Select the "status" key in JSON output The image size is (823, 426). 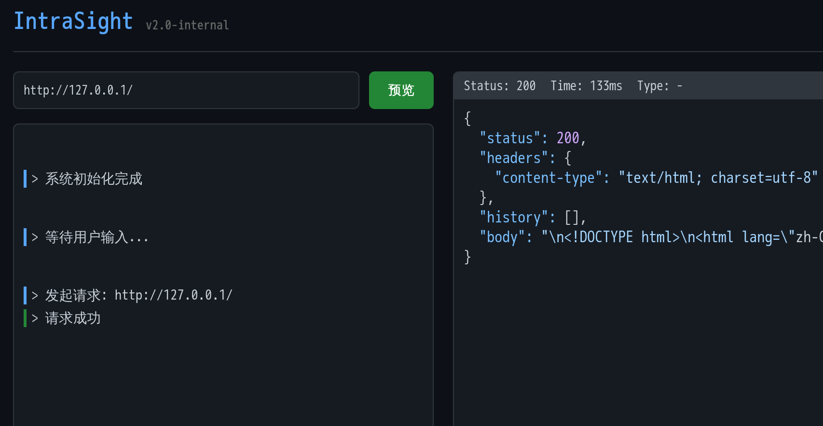509,138
